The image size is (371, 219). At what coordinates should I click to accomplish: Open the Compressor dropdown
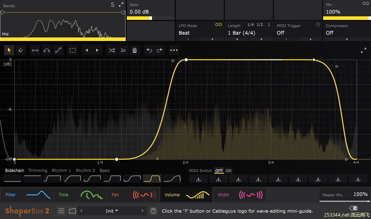pyautogui.click(x=347, y=39)
